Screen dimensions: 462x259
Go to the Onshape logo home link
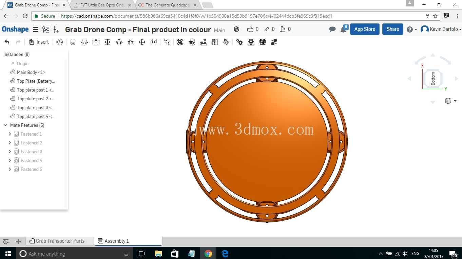click(15, 29)
